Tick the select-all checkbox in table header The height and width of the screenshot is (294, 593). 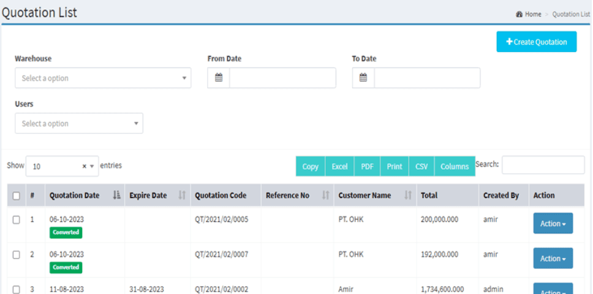pyautogui.click(x=17, y=196)
